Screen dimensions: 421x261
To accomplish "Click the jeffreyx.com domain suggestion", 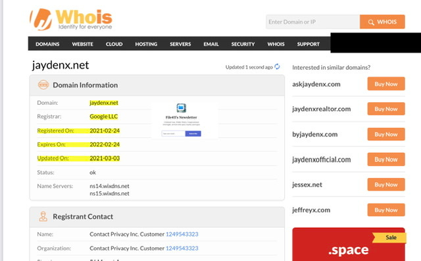I will point(311,210).
